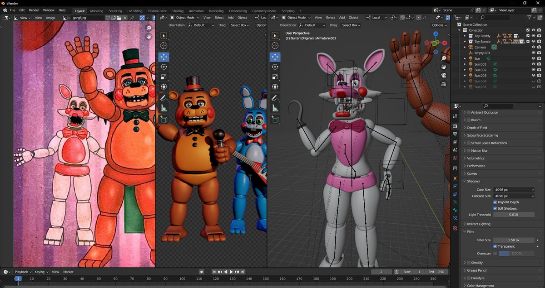Screen dimensions: 545x288
Task: Select the Cursor tool in right viewport
Action: tap(275, 46)
